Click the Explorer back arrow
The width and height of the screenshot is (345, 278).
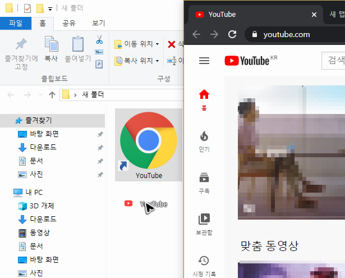point(11,95)
